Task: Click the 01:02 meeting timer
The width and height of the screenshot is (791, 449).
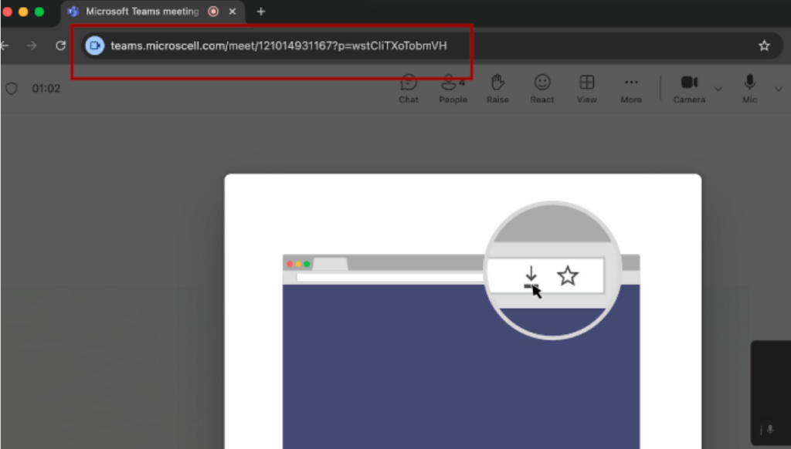Action: (x=46, y=89)
